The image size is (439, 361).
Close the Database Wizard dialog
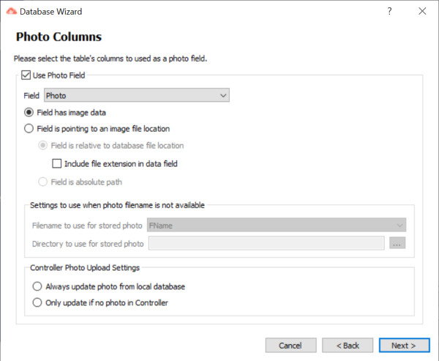[422, 11]
